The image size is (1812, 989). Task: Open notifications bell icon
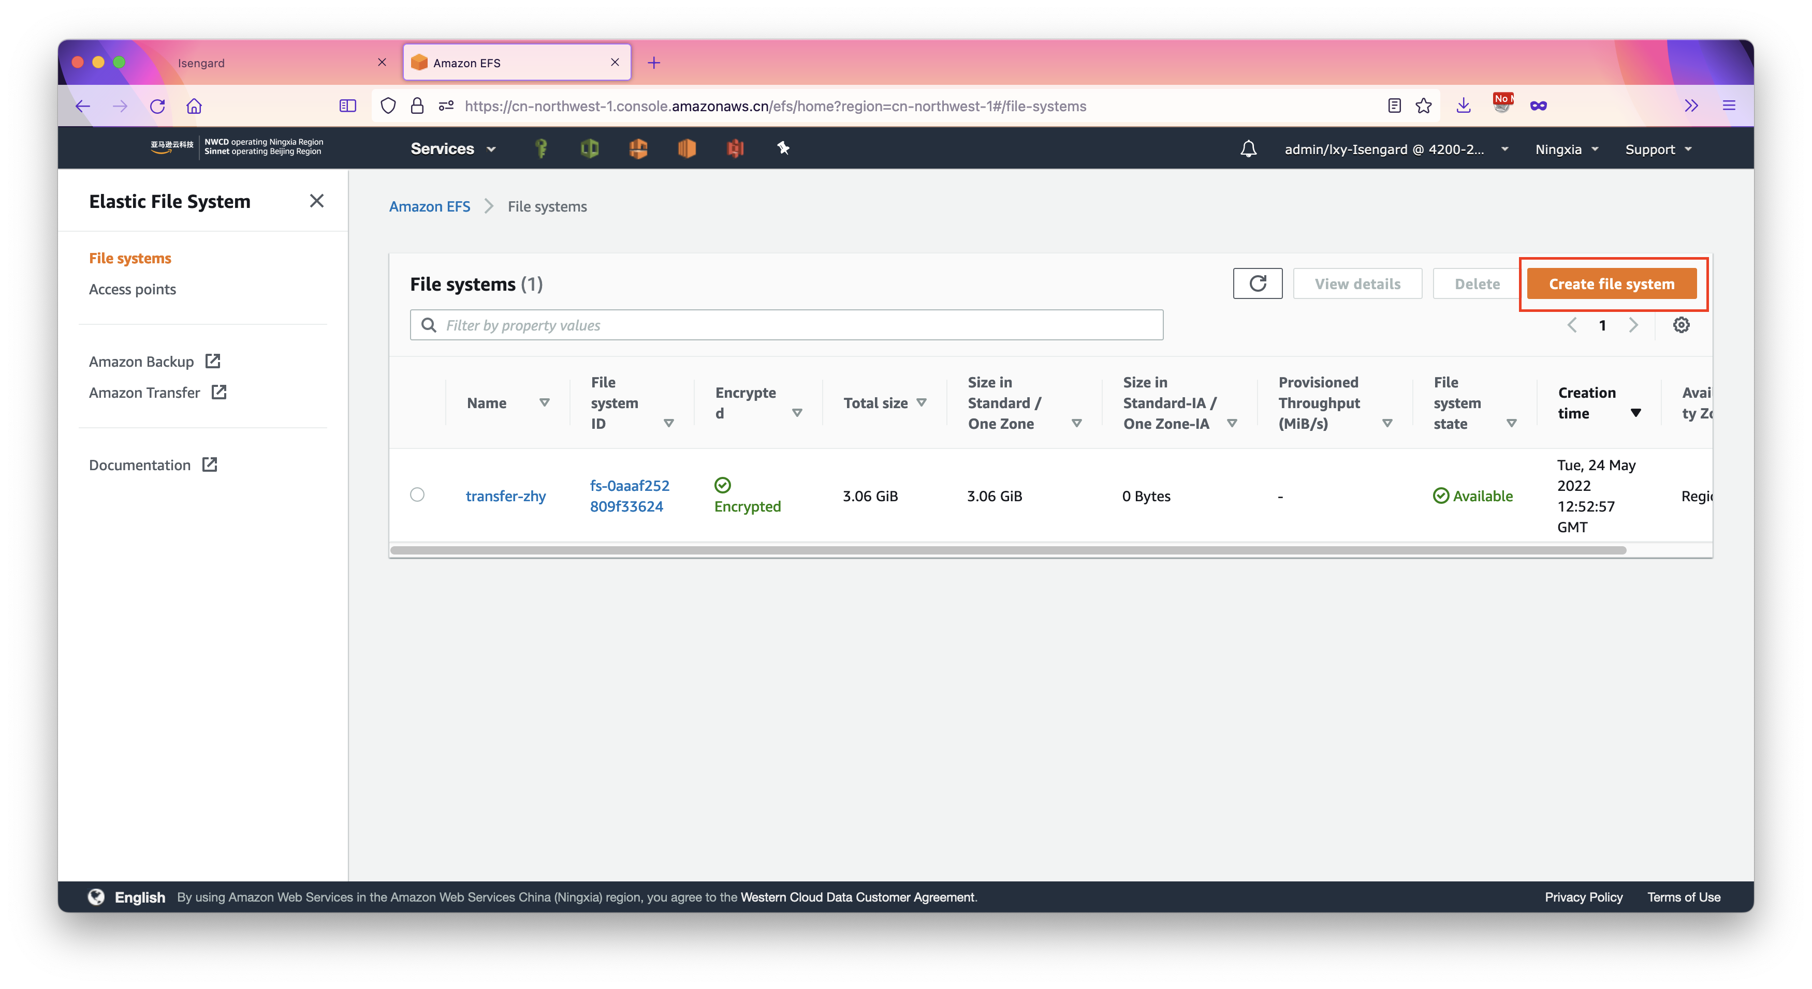(x=1249, y=149)
